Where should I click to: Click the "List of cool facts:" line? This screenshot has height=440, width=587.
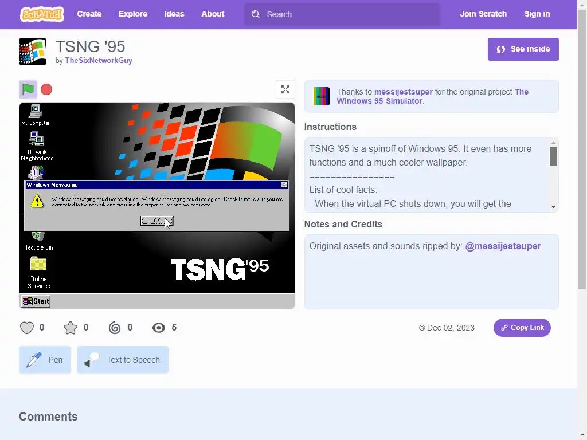click(343, 190)
